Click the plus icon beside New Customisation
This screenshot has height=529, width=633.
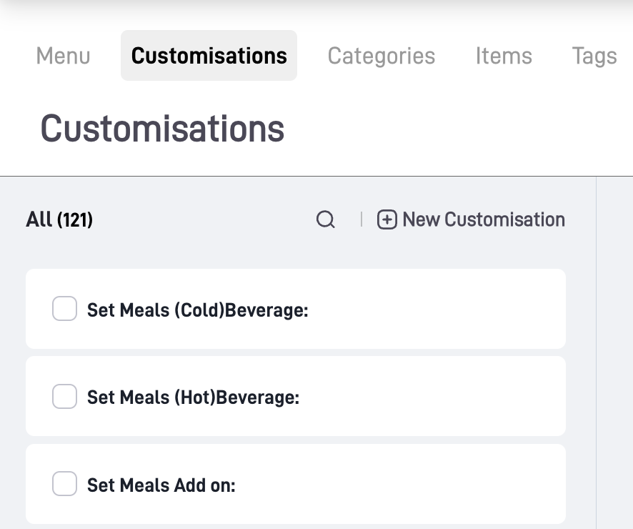click(x=387, y=219)
